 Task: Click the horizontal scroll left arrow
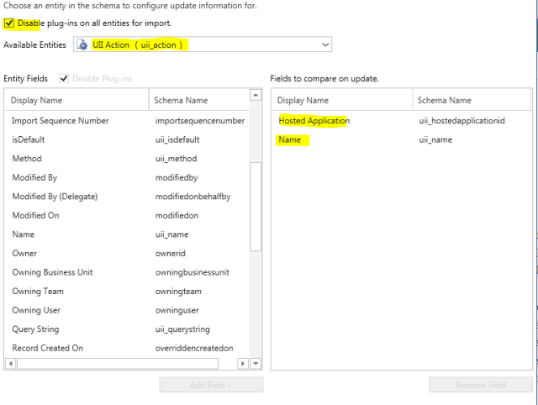pyautogui.click(x=11, y=364)
